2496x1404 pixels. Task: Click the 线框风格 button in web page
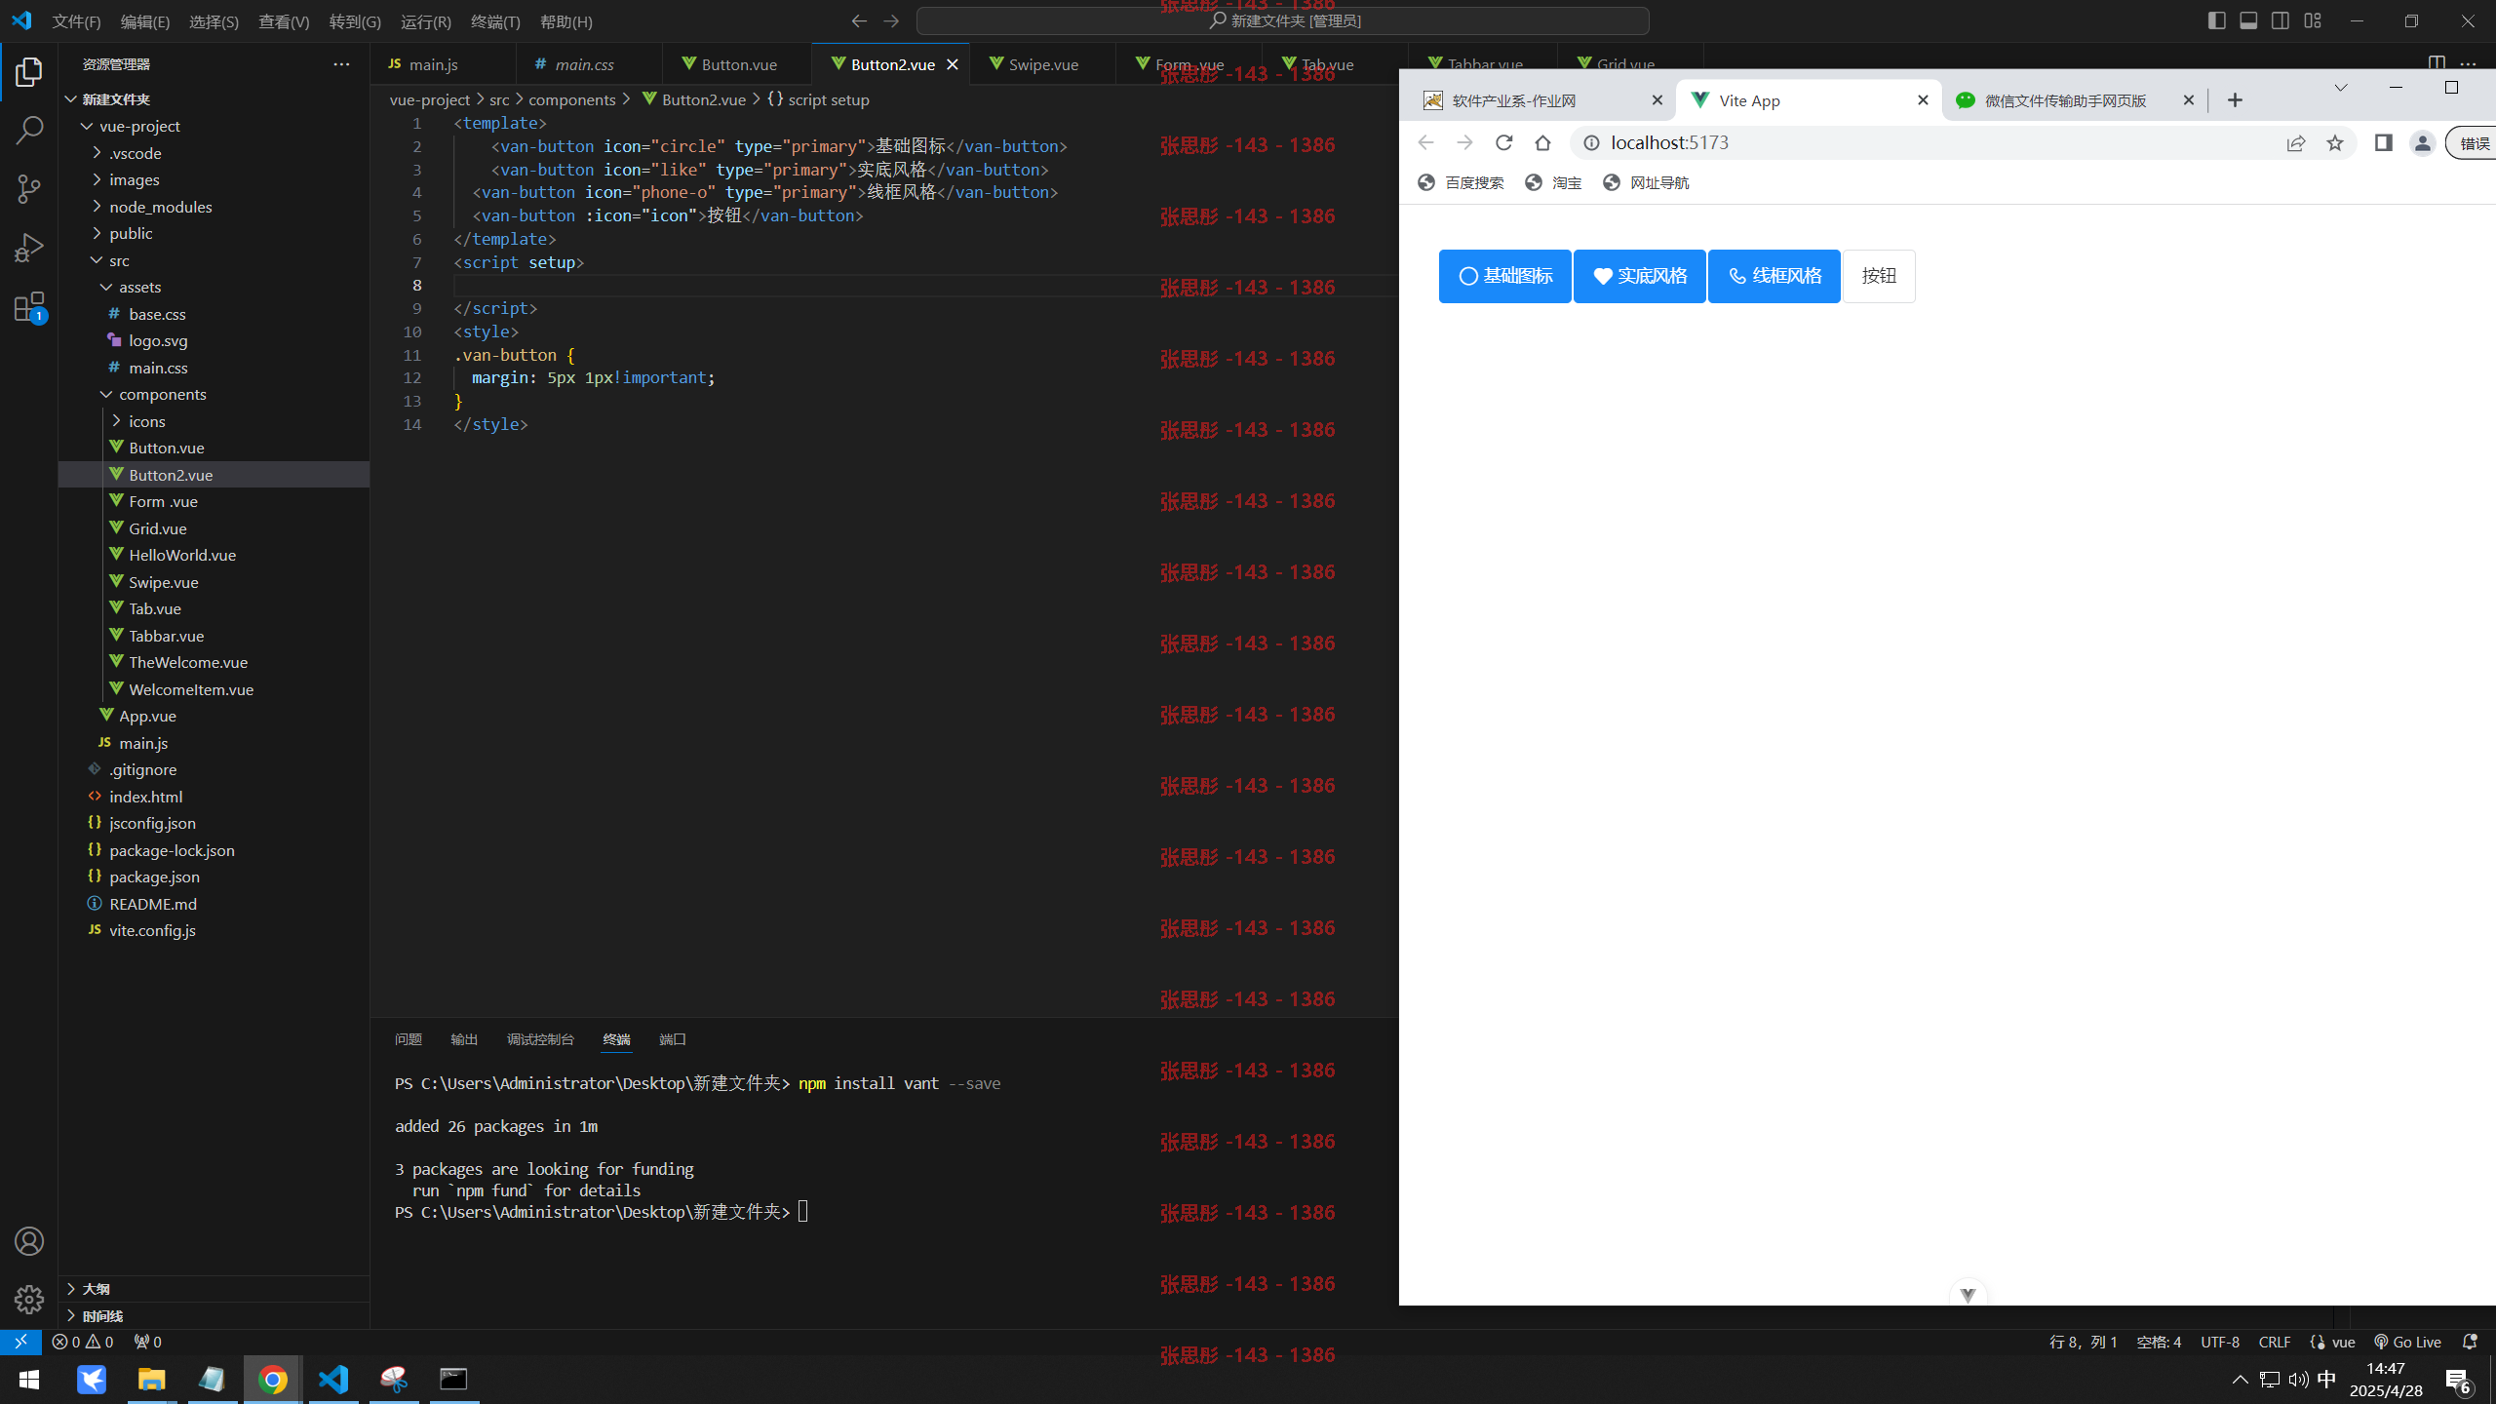coord(1774,276)
